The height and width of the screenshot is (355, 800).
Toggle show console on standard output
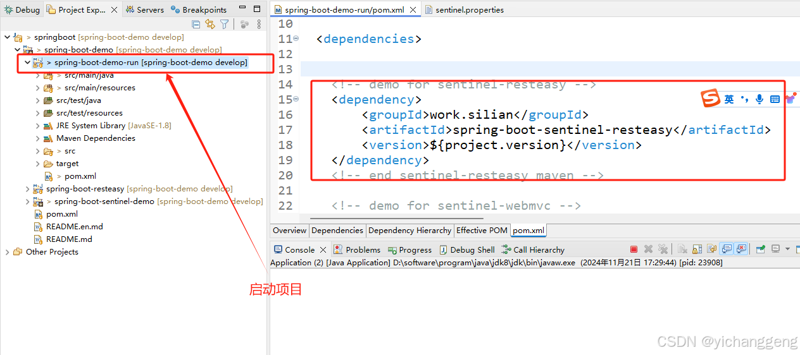(x=727, y=250)
